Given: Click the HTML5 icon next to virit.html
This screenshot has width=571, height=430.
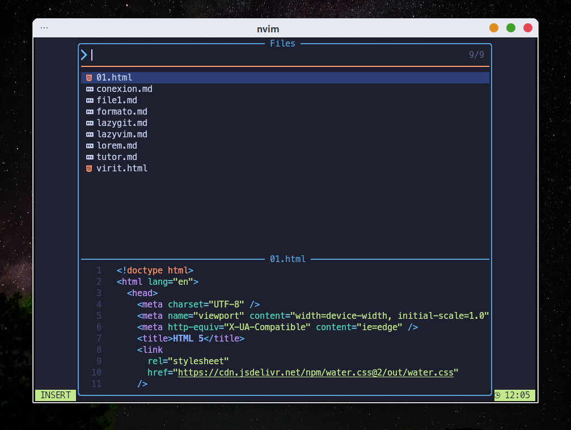Looking at the screenshot, I should tap(89, 168).
